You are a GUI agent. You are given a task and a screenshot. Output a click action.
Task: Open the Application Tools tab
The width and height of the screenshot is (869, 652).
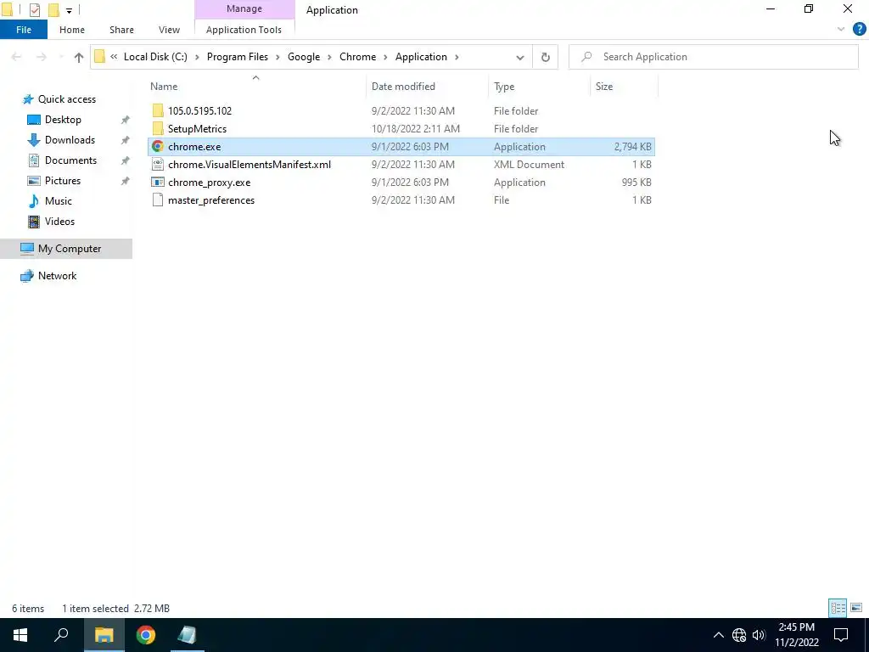pyautogui.click(x=244, y=30)
